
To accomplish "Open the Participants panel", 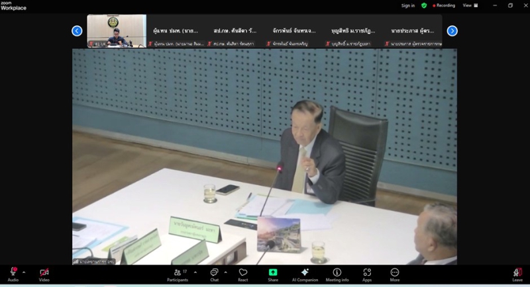I will 177,273.
